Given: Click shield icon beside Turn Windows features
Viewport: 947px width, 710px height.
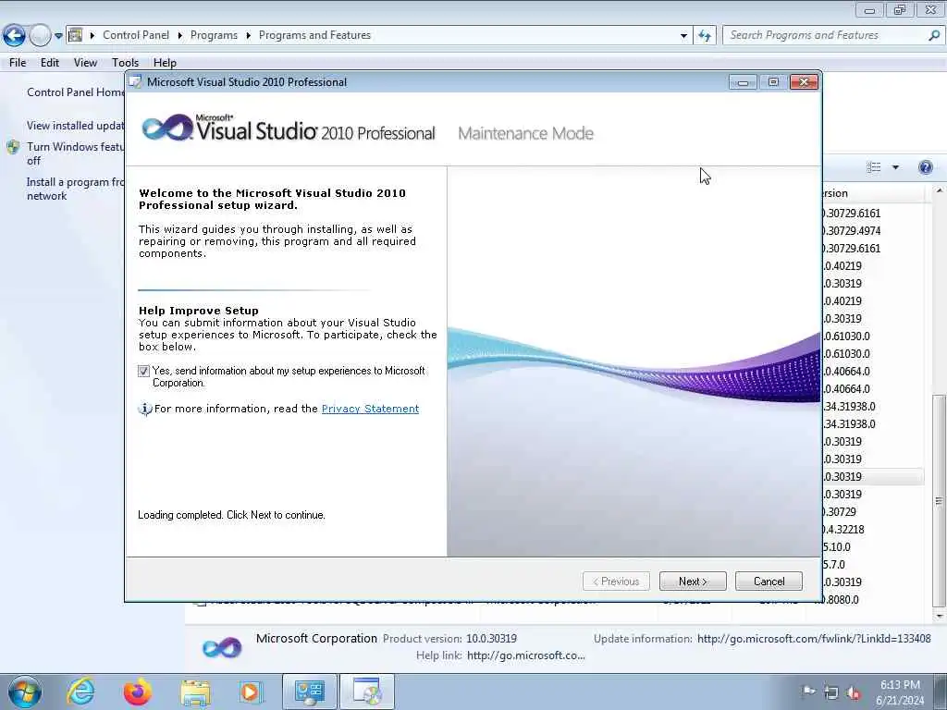Looking at the screenshot, I should (x=13, y=147).
